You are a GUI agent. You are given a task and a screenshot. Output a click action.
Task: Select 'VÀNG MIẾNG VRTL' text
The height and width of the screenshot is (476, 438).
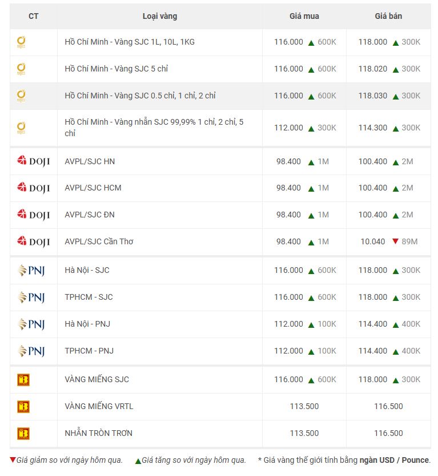pos(99,406)
